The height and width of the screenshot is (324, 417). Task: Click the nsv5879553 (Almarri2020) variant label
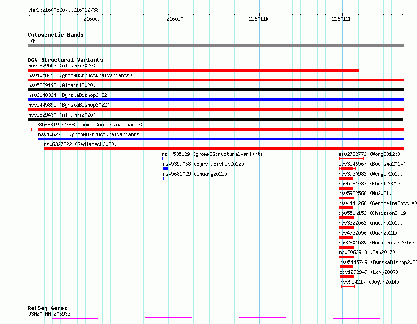pos(62,66)
